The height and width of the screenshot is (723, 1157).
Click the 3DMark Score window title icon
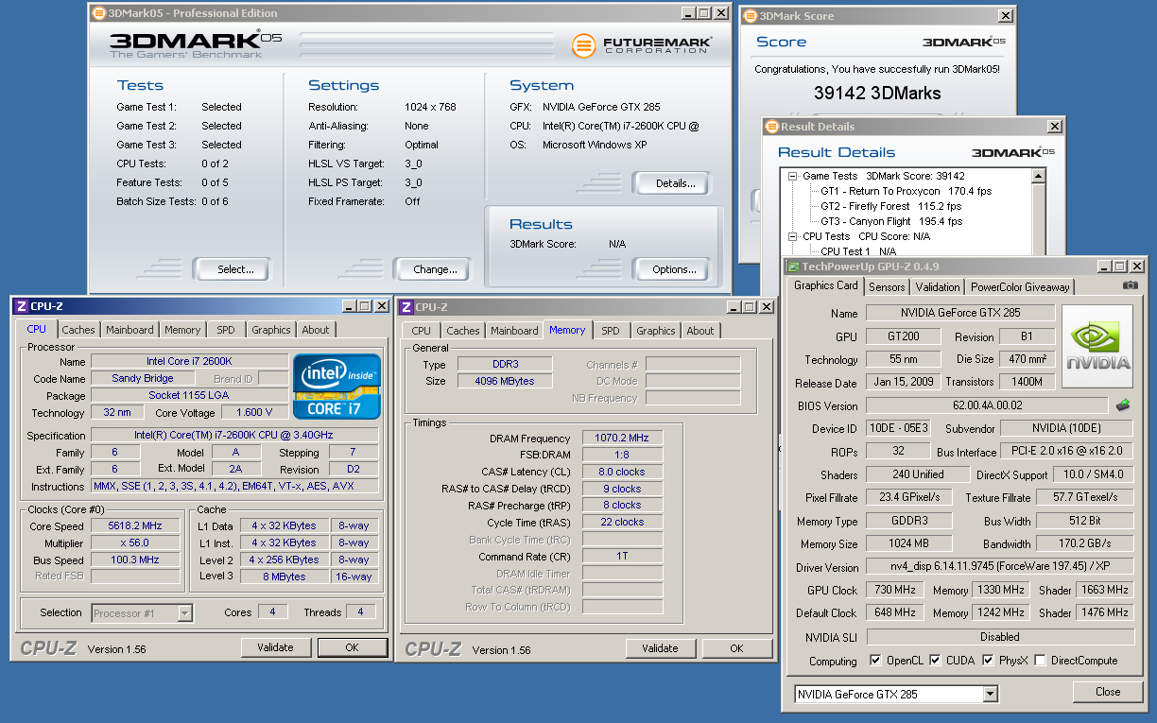(x=751, y=15)
